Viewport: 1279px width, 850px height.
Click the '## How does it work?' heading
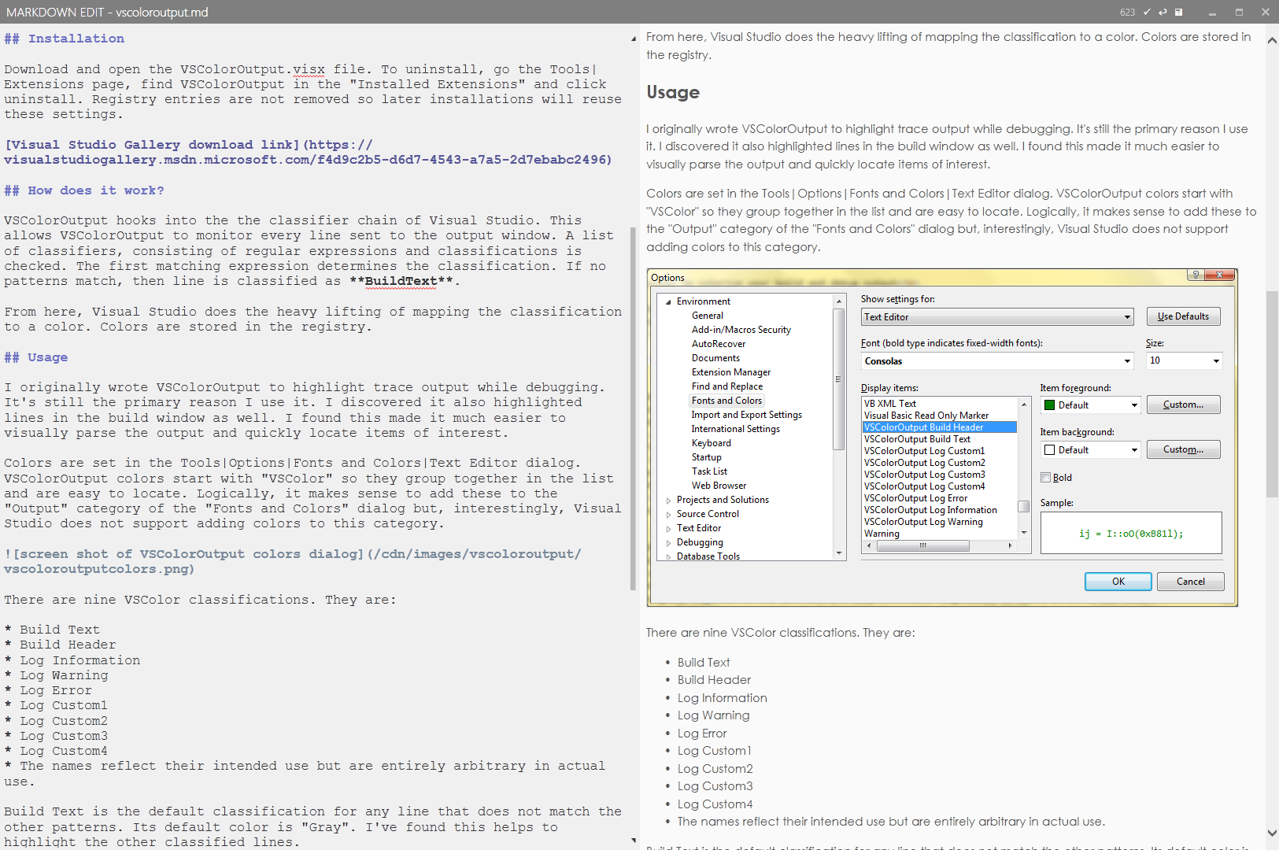[x=83, y=190]
